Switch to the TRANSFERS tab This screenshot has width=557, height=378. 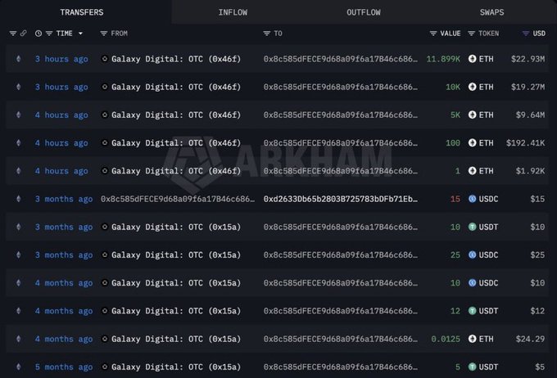82,12
